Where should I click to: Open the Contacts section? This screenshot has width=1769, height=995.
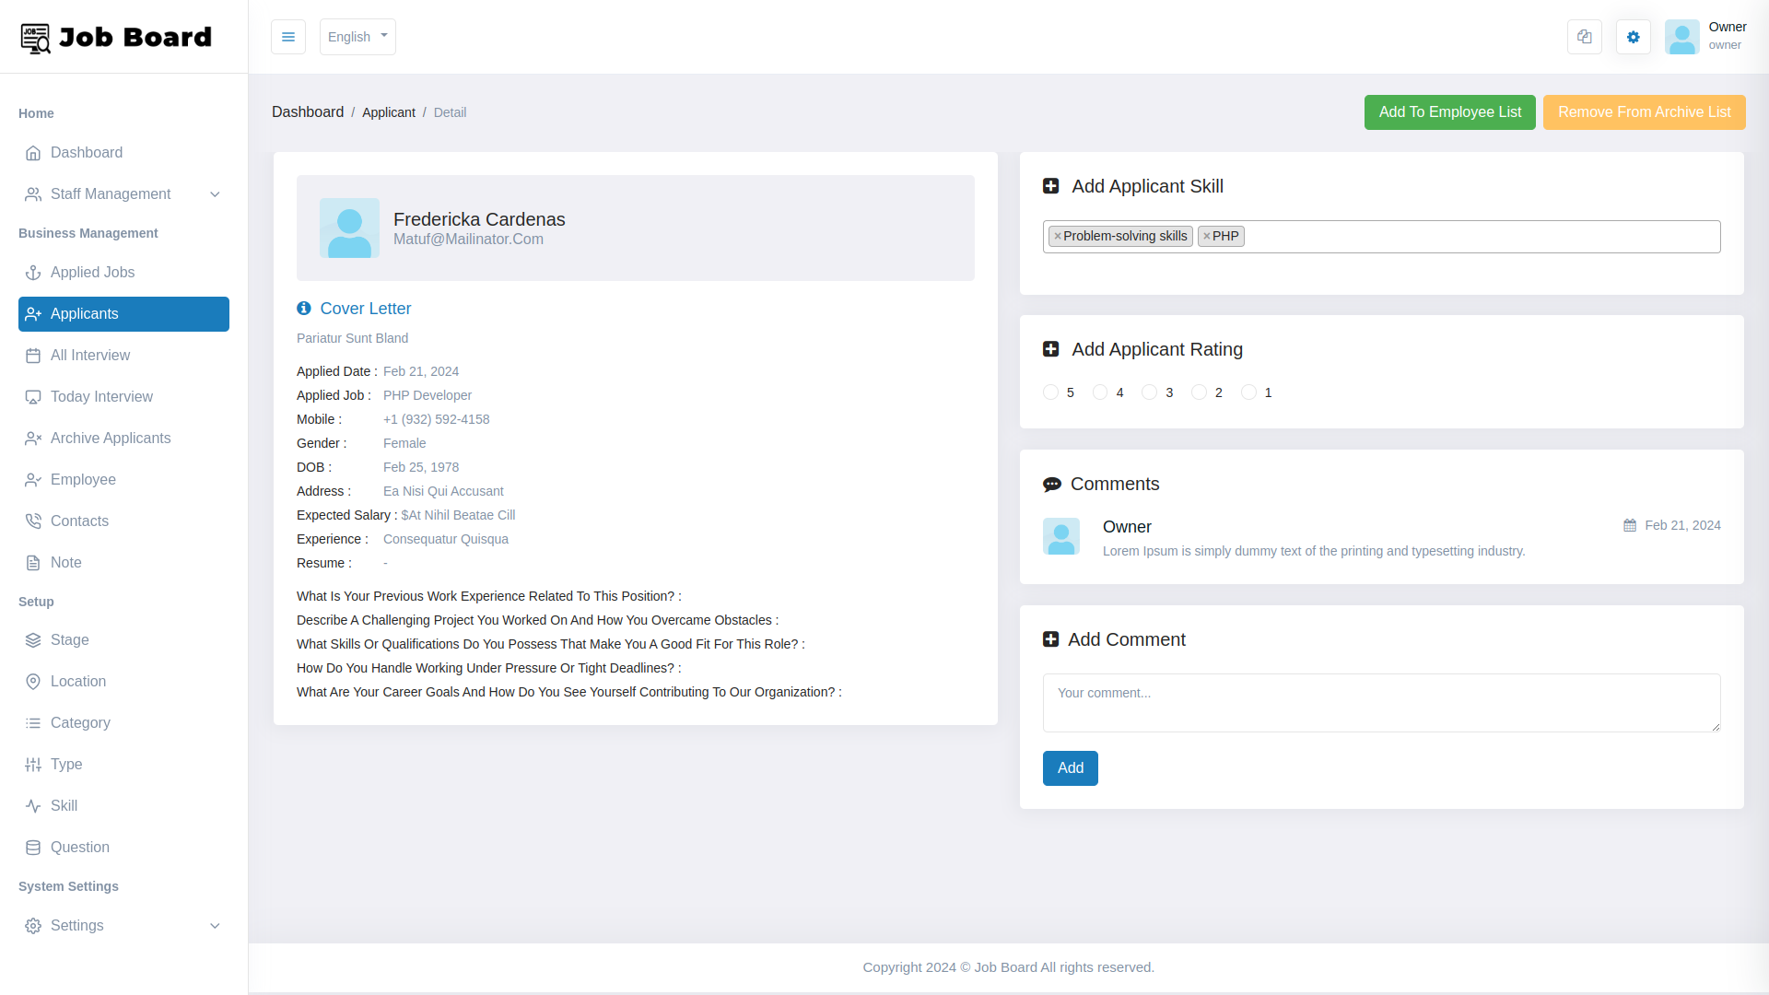79,521
